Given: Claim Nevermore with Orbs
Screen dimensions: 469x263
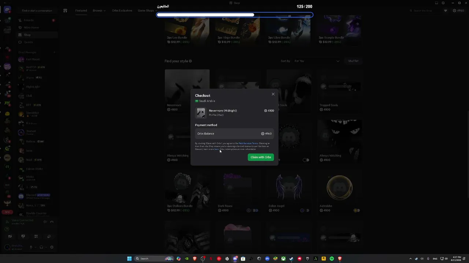Looking at the screenshot, I should coord(261,157).
